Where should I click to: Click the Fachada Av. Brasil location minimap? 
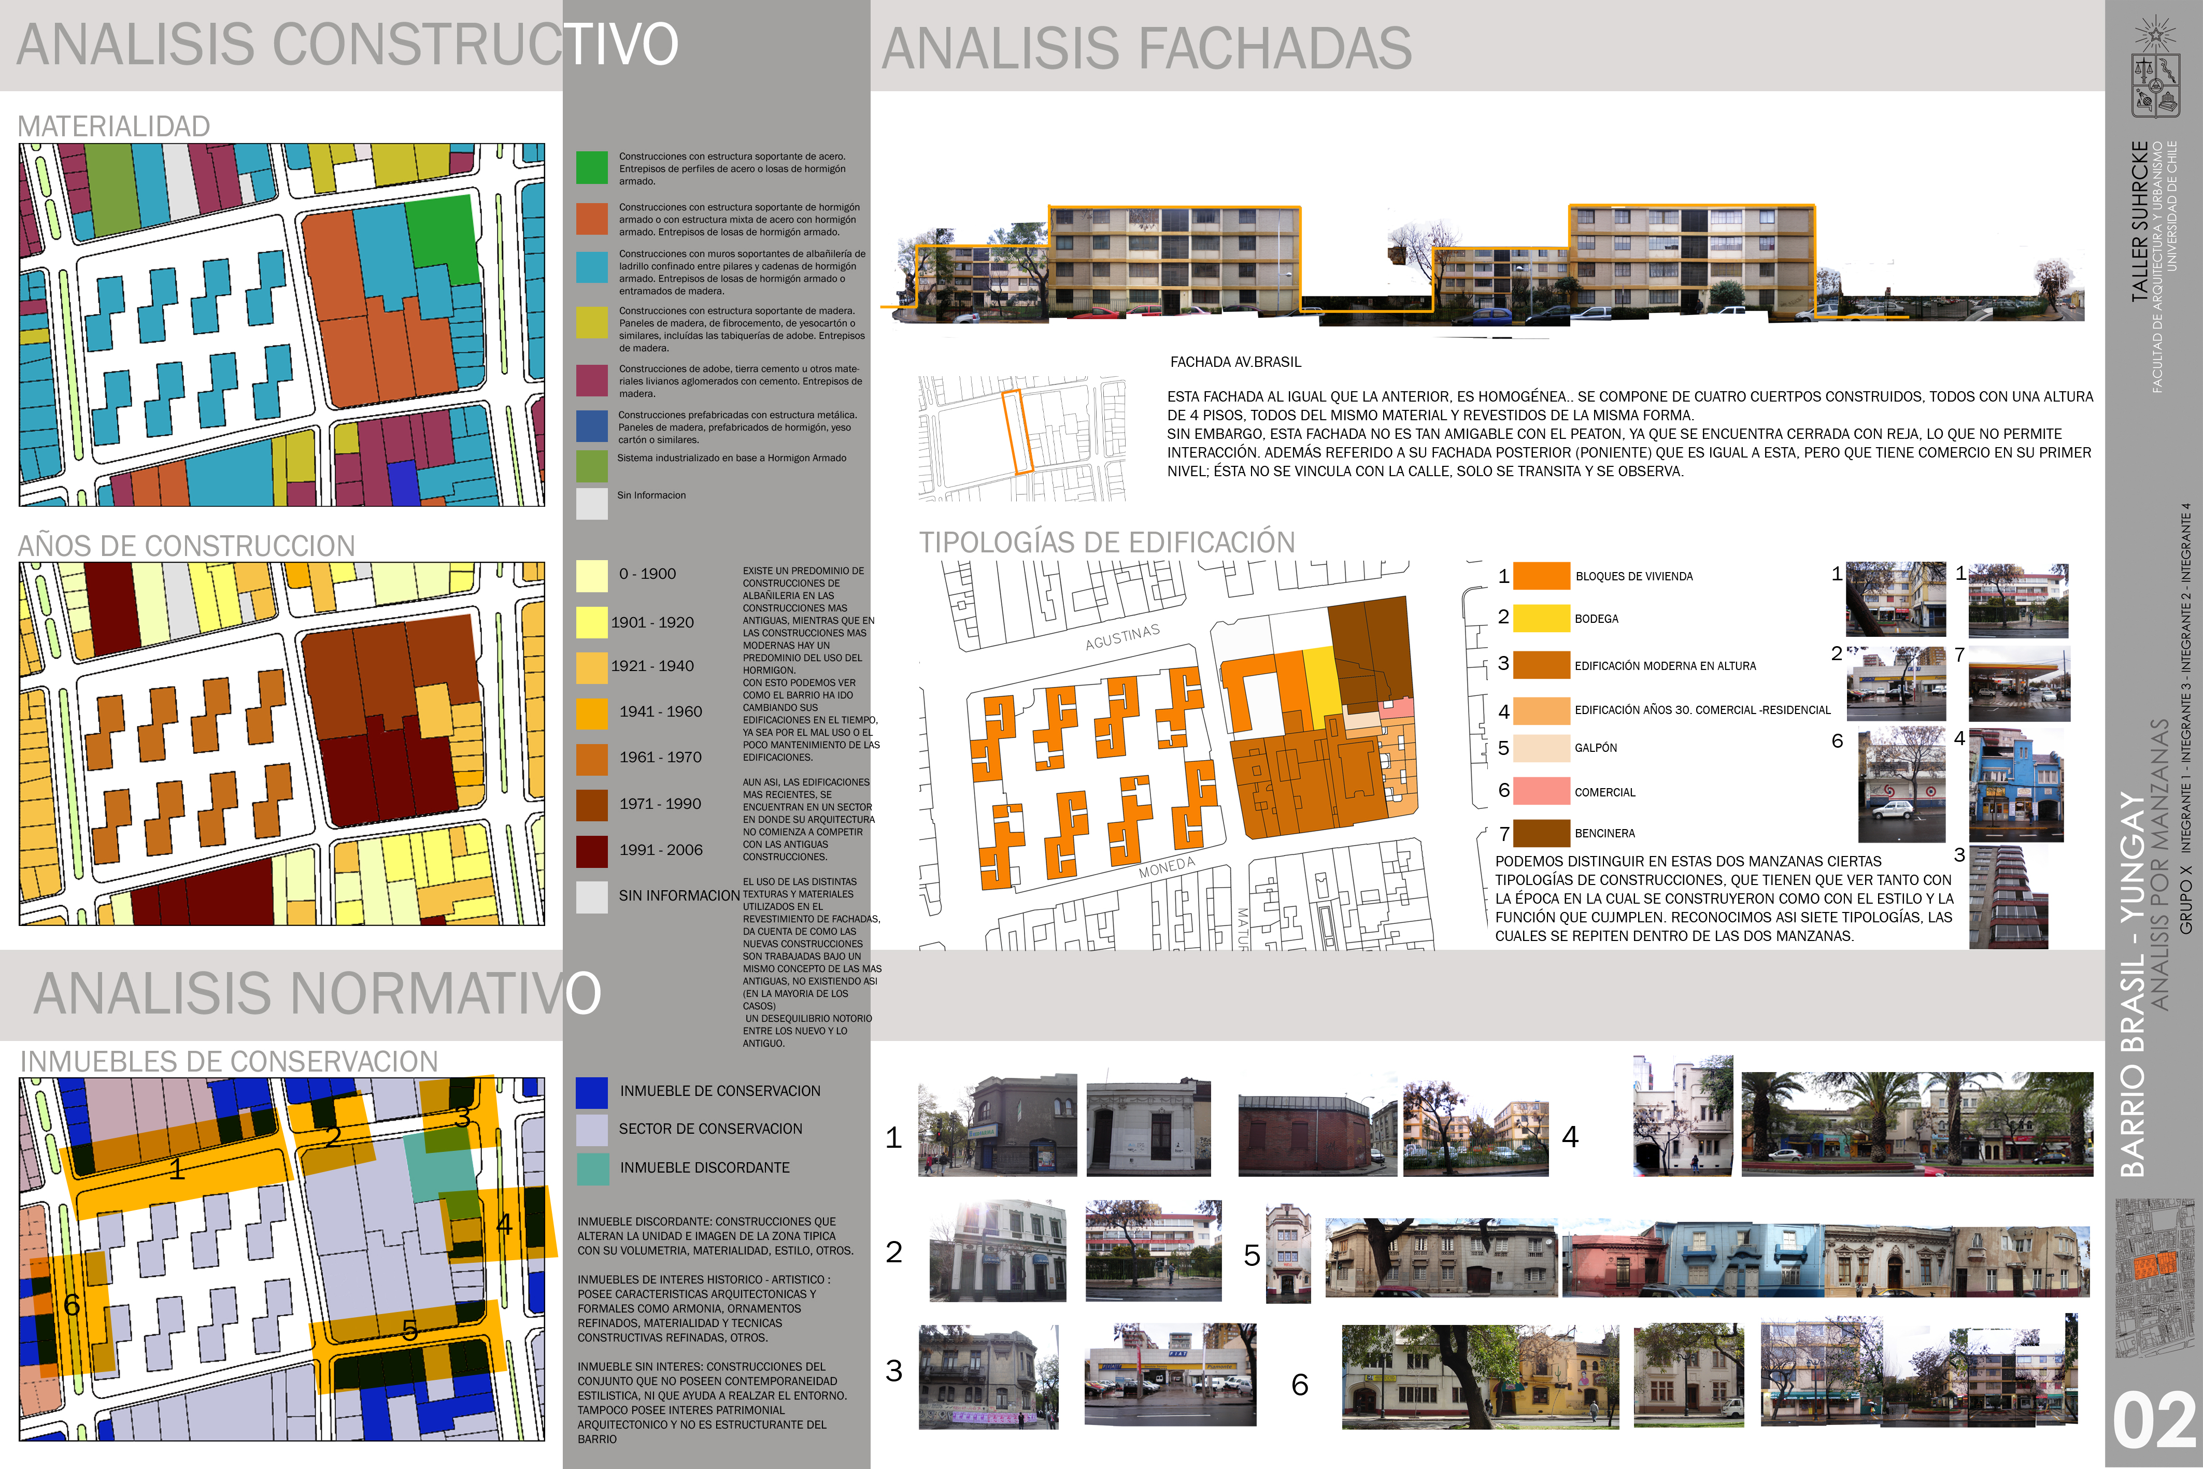point(1021,438)
